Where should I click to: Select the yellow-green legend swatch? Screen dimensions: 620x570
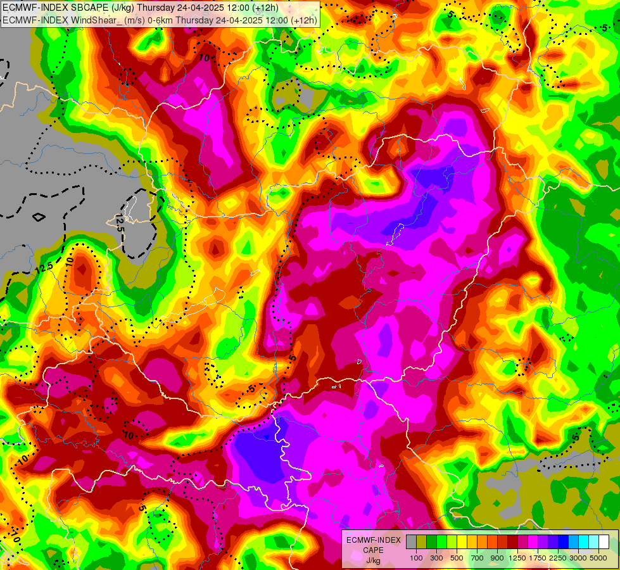tap(452, 541)
